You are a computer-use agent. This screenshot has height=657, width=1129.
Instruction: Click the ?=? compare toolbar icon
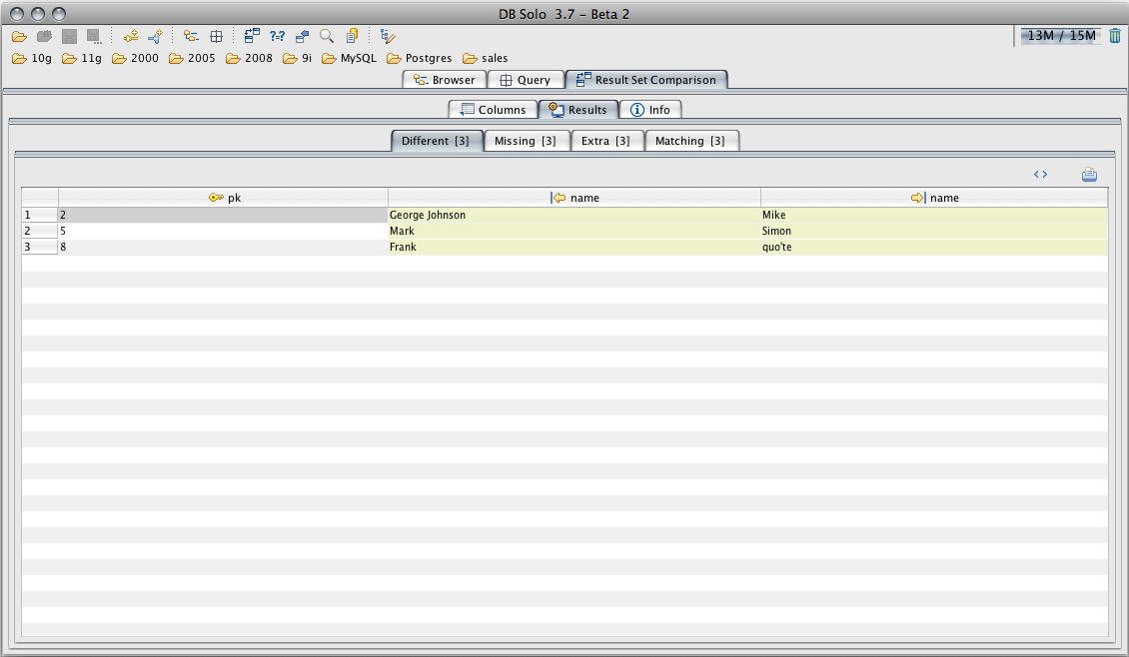[x=277, y=36]
